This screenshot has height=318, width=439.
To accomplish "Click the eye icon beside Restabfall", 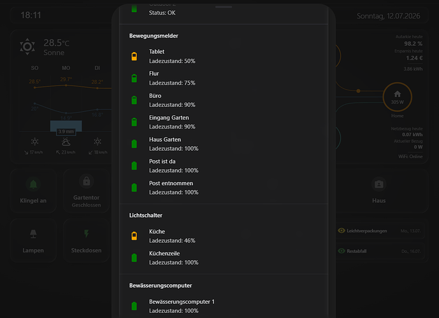I will [342, 251].
